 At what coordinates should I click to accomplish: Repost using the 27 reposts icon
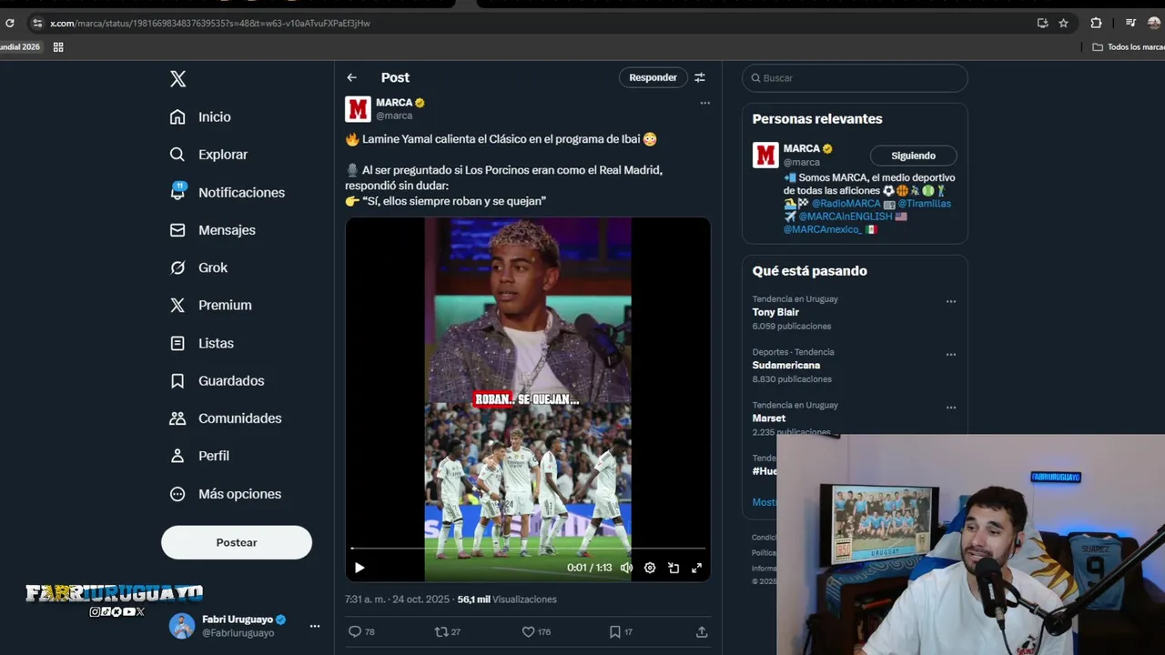click(x=447, y=631)
